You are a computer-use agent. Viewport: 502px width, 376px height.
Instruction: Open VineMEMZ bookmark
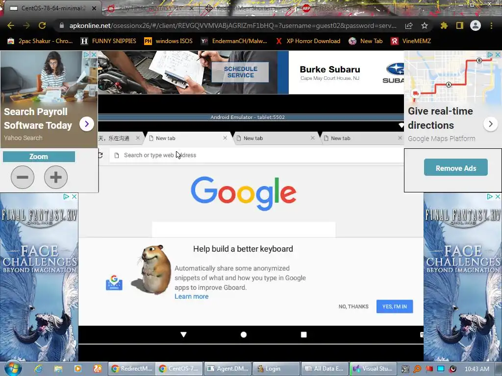411,41
